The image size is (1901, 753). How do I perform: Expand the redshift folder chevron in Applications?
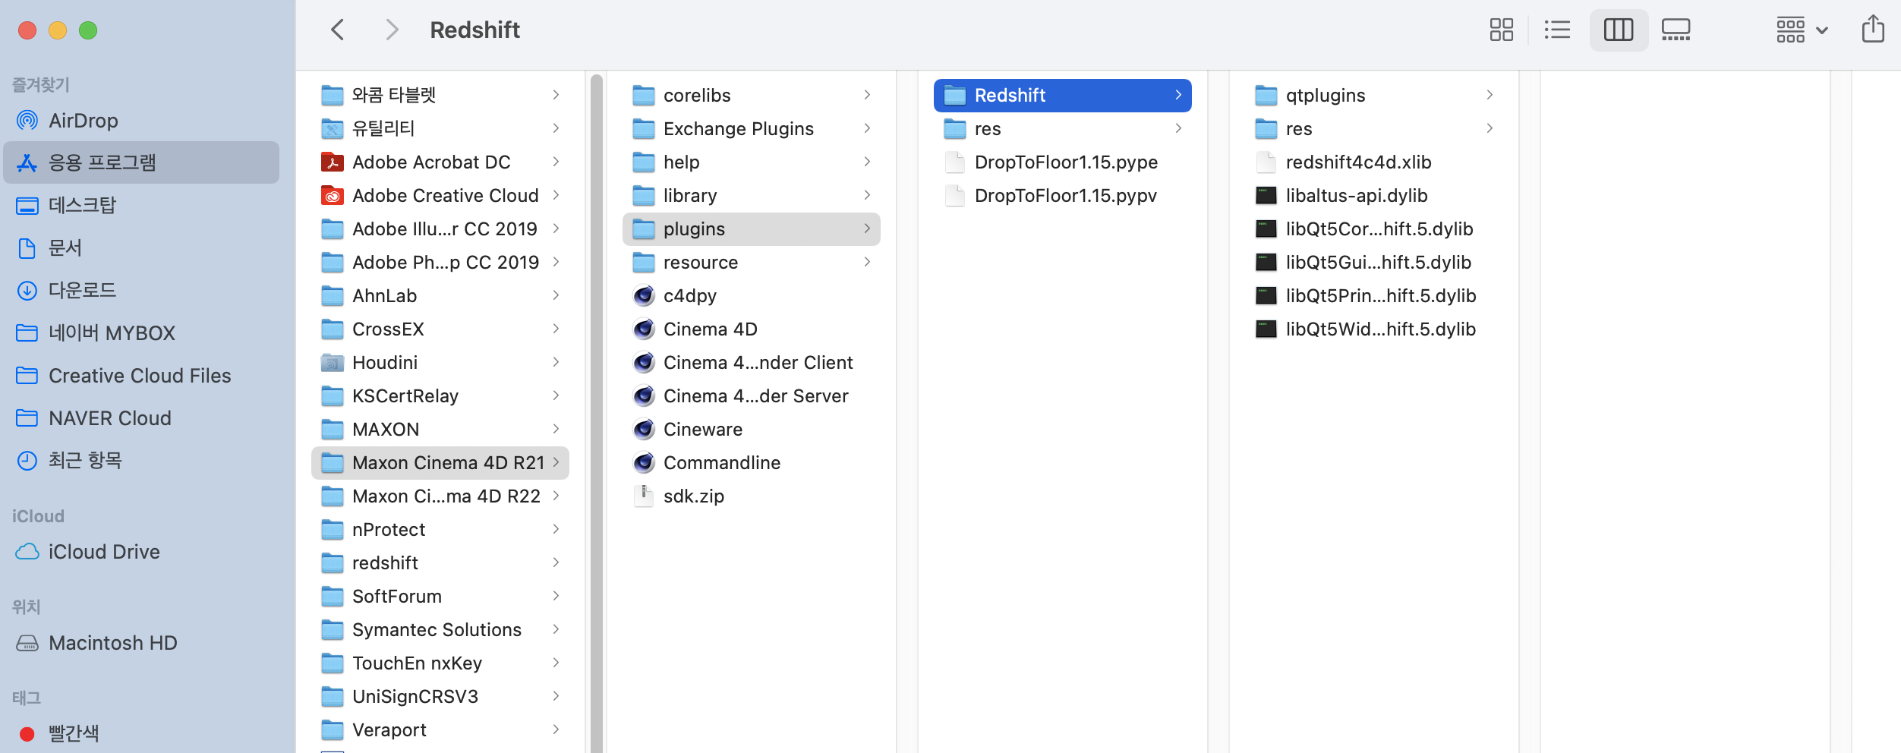tap(556, 562)
